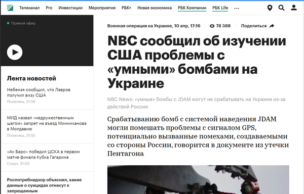Click the Политика, 21:56 timestamp
This screenshot has height=194, width=304.
pos(21,102)
